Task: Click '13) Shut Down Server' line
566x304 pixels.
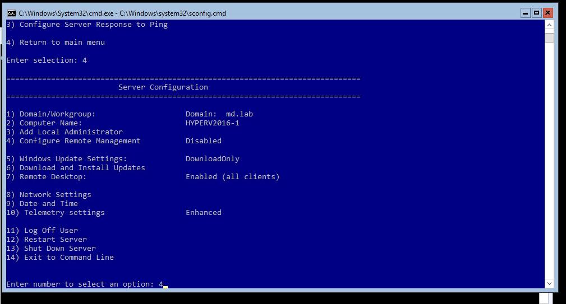Action: 51,249
